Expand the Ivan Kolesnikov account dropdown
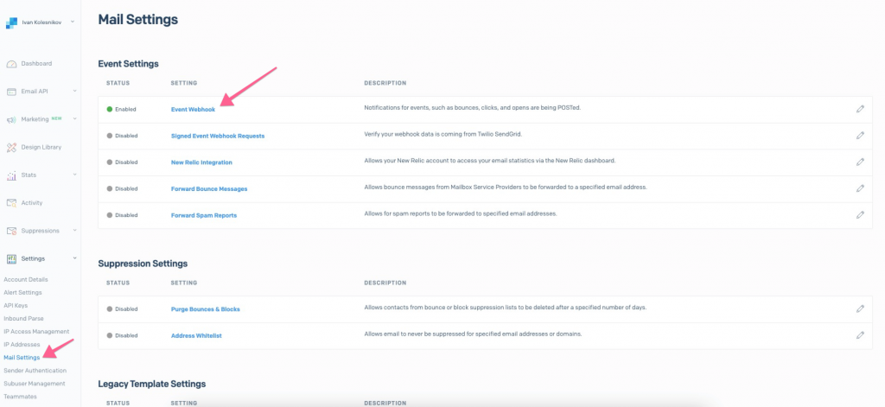The height and width of the screenshot is (407, 885). click(72, 22)
